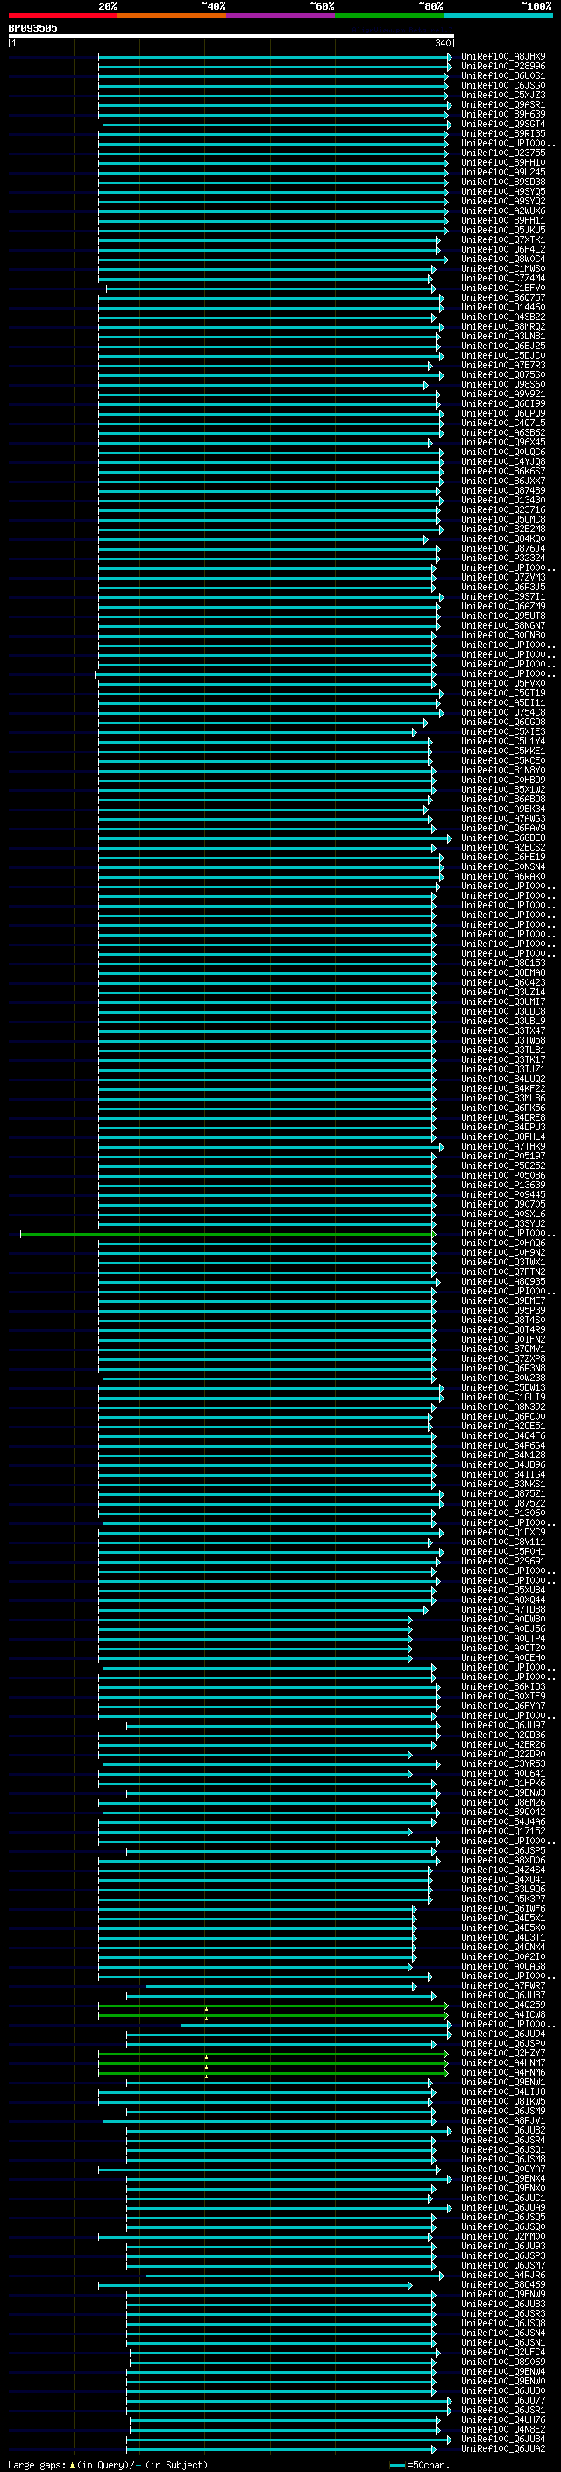
Task: Select the UniRef100_B7QMV1 label
Action: (x=503, y=1350)
